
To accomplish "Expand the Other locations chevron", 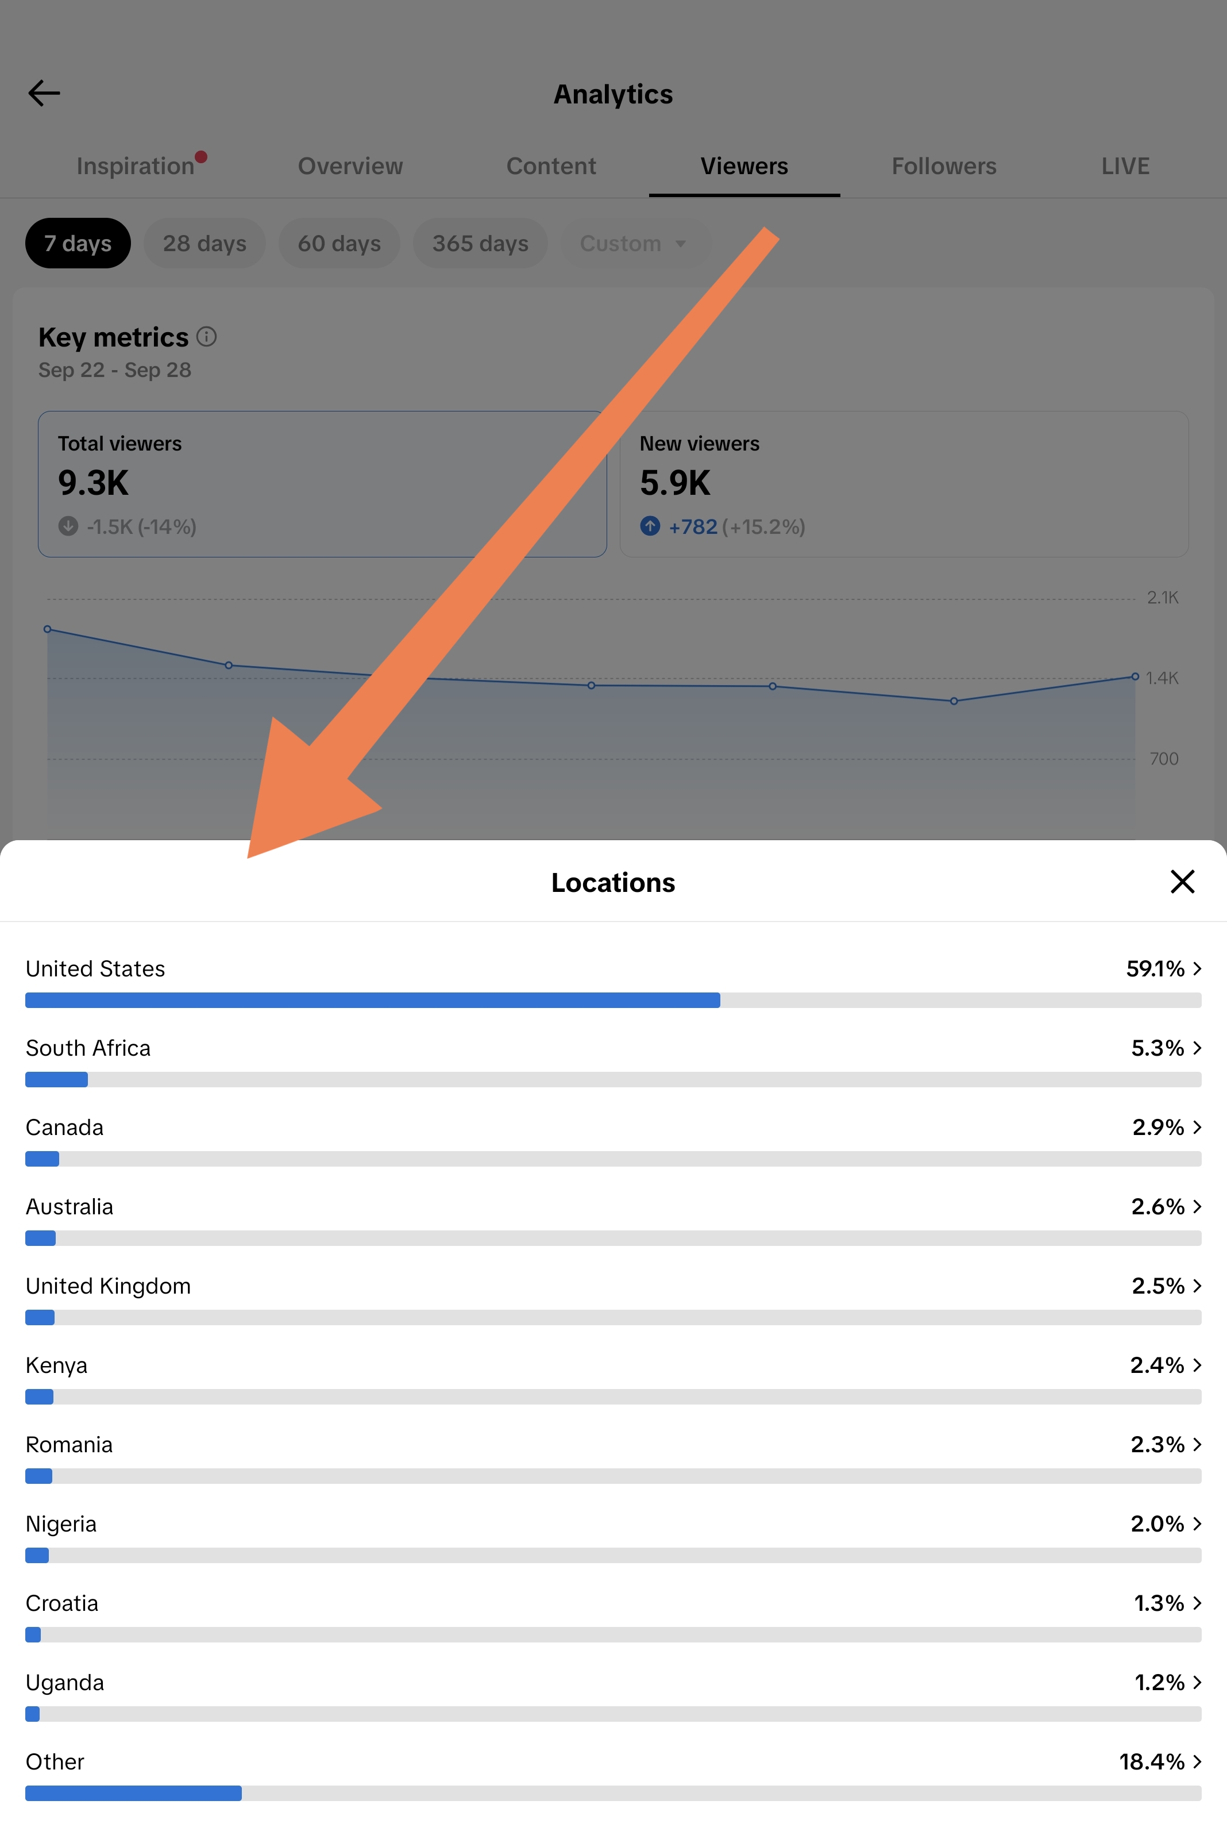I will pyautogui.click(x=1197, y=1762).
